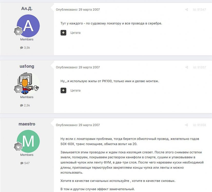212x192 pixels.
Task: Click the rank badge on Ал.Д.'s avatar
Action: coord(18,31)
